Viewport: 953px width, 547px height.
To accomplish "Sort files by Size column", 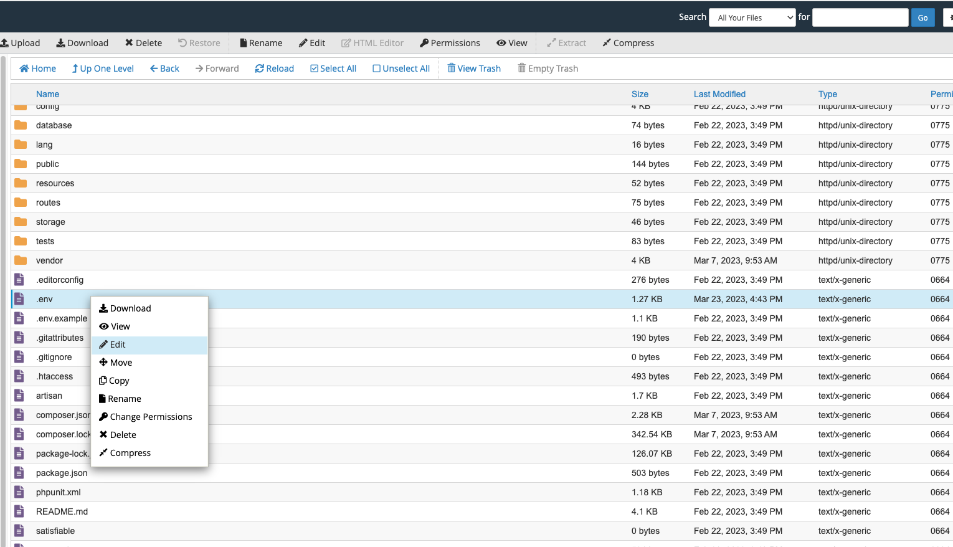I will [x=640, y=94].
